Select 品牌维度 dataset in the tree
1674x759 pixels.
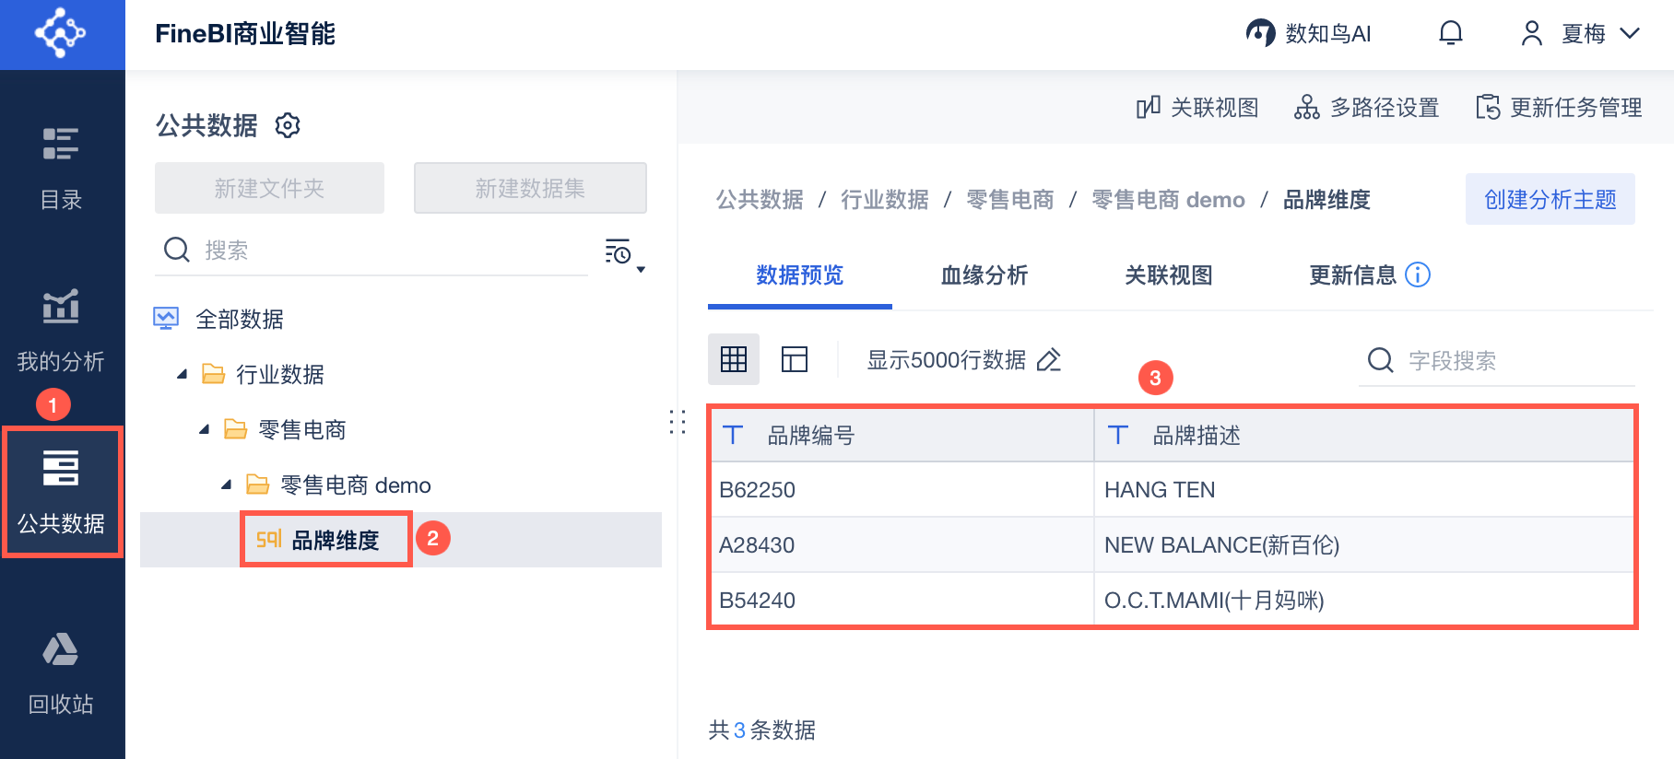pos(335,541)
